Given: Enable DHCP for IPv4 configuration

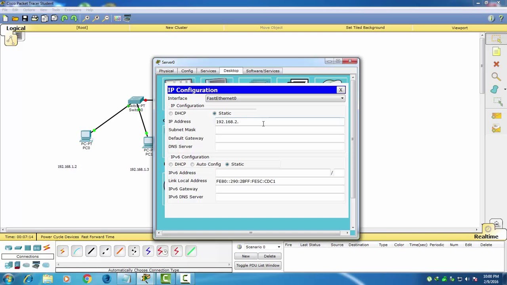Looking at the screenshot, I should [171, 113].
